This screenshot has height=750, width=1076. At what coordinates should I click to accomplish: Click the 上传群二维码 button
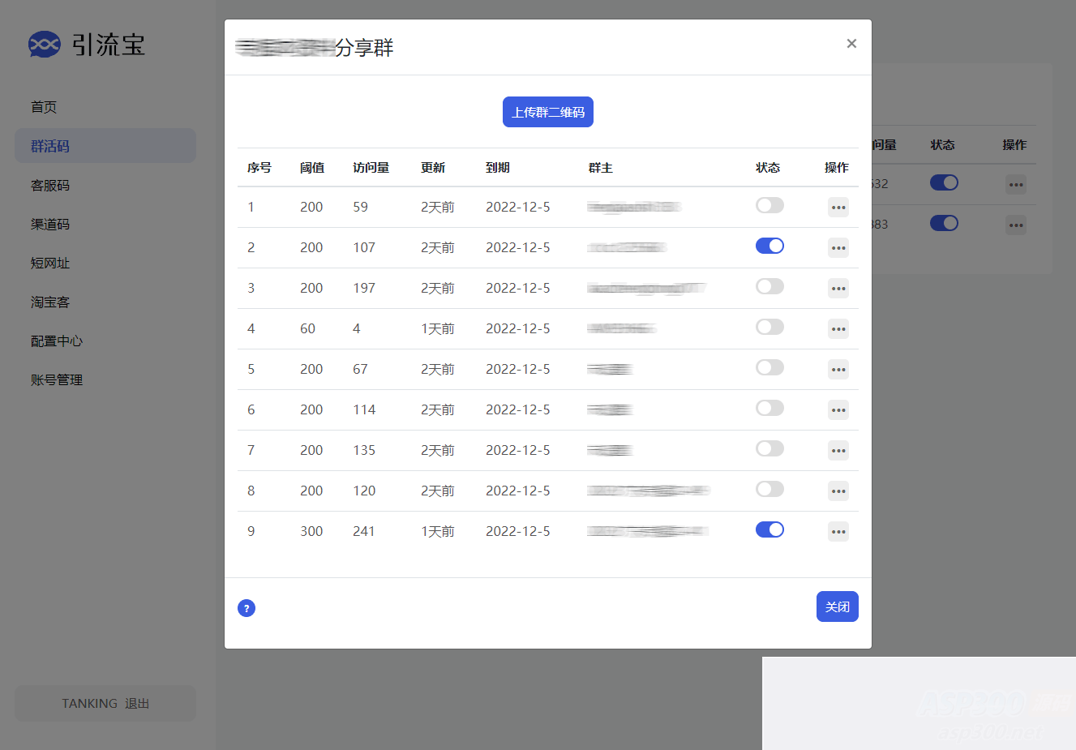(x=547, y=112)
